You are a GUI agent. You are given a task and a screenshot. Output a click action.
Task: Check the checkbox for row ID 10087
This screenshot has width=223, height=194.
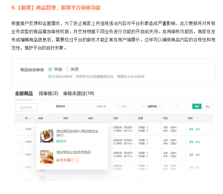[x=19, y=154]
